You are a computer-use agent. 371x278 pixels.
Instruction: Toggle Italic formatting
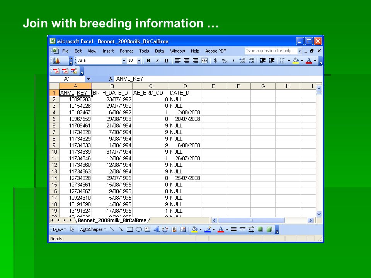pos(157,61)
